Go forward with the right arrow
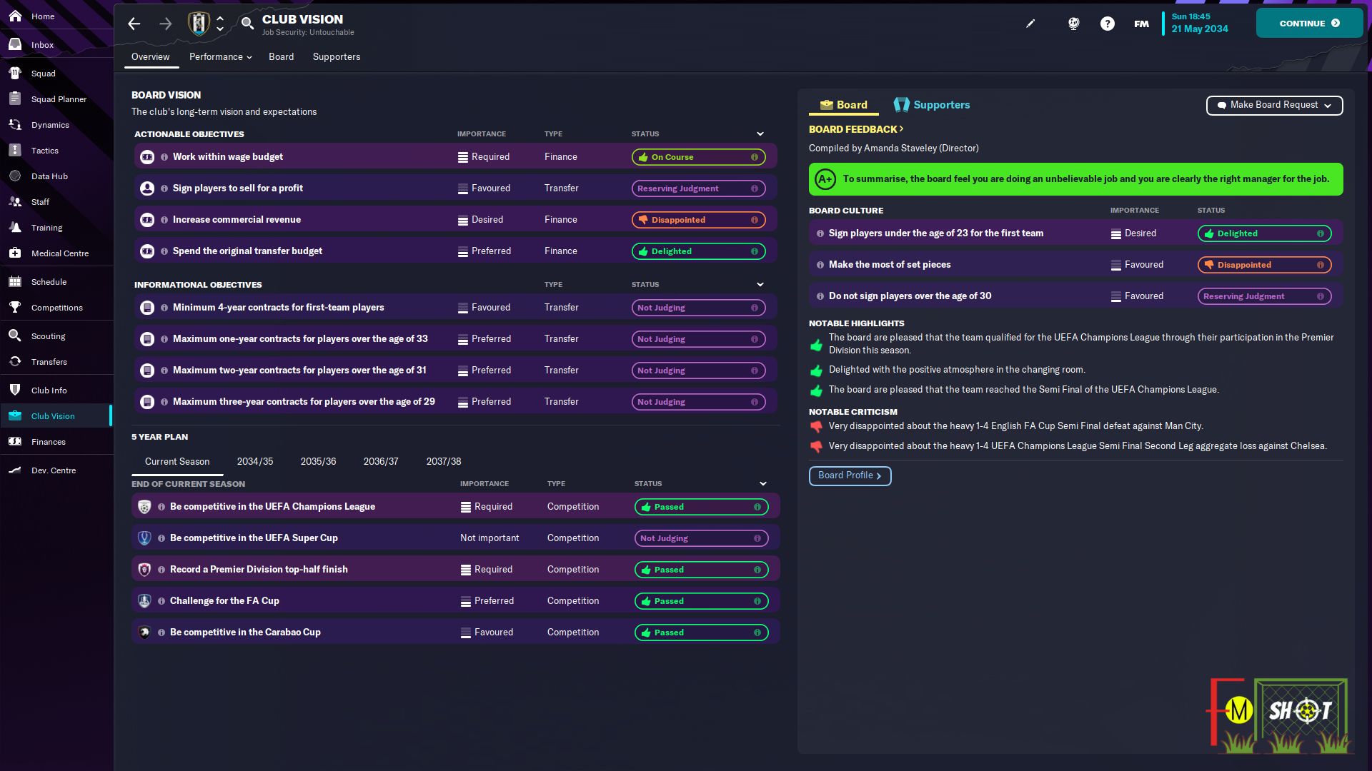The width and height of the screenshot is (1372, 771). 165,24
